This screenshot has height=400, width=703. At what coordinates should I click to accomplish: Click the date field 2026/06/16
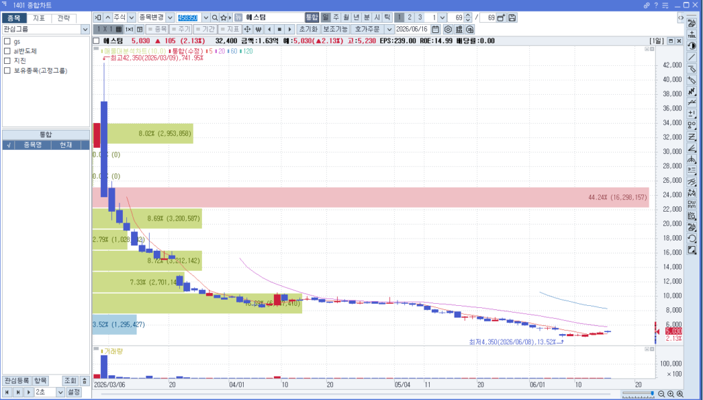(412, 29)
